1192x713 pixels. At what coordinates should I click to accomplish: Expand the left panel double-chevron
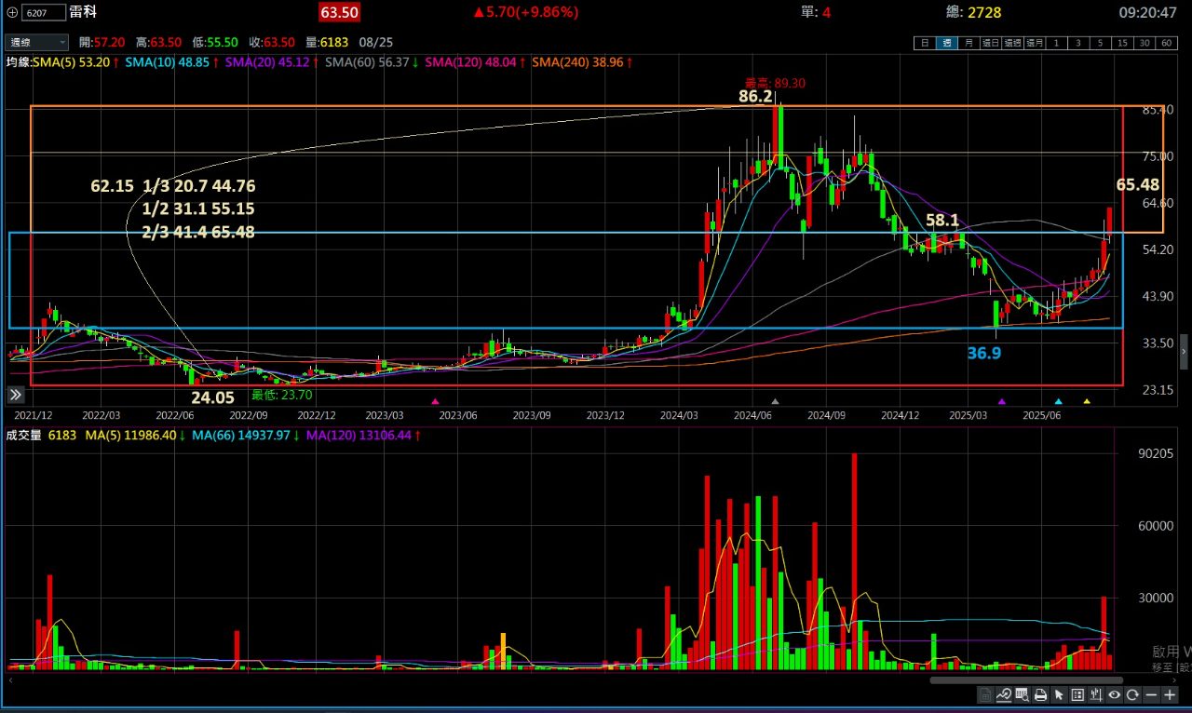(x=16, y=393)
